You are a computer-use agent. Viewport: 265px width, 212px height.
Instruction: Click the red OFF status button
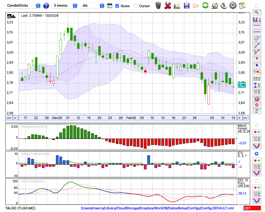(x=252, y=208)
